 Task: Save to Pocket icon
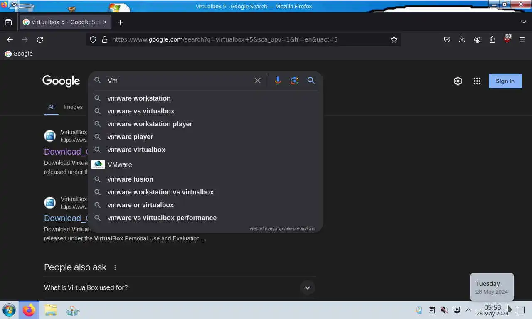click(447, 39)
